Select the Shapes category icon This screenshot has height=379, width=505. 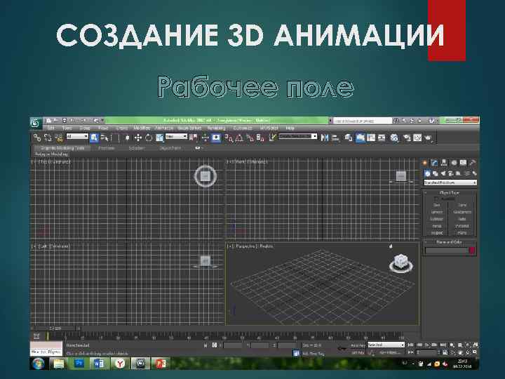point(436,173)
